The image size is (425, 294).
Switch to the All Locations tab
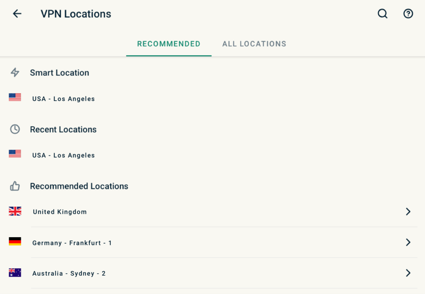coord(254,44)
